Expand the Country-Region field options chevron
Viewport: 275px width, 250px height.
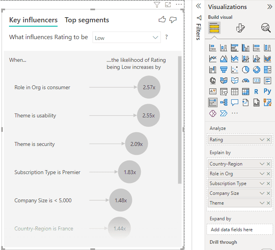(262, 164)
